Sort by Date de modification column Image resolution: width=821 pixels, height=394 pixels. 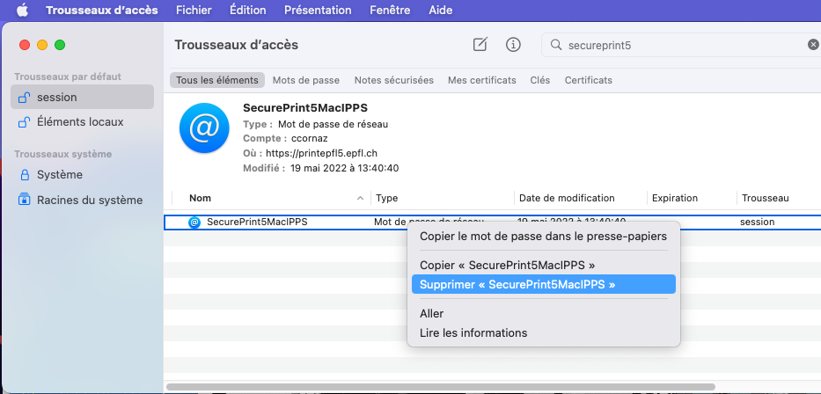[567, 198]
